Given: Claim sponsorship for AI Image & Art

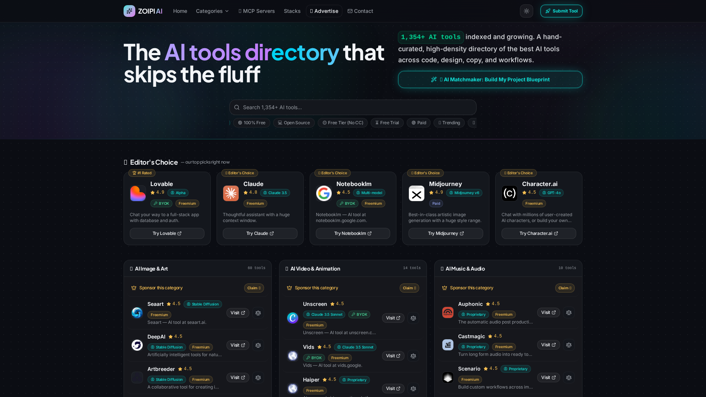Looking at the screenshot, I should click(254, 288).
